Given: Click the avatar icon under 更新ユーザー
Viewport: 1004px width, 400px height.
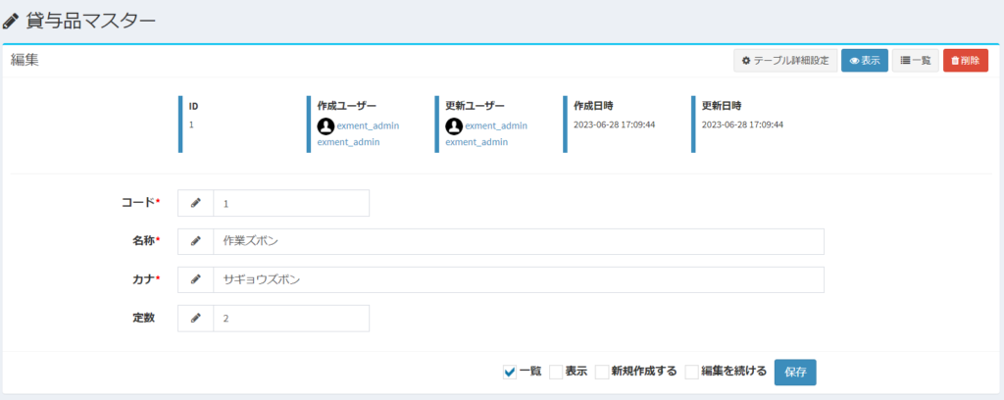Looking at the screenshot, I should [454, 126].
